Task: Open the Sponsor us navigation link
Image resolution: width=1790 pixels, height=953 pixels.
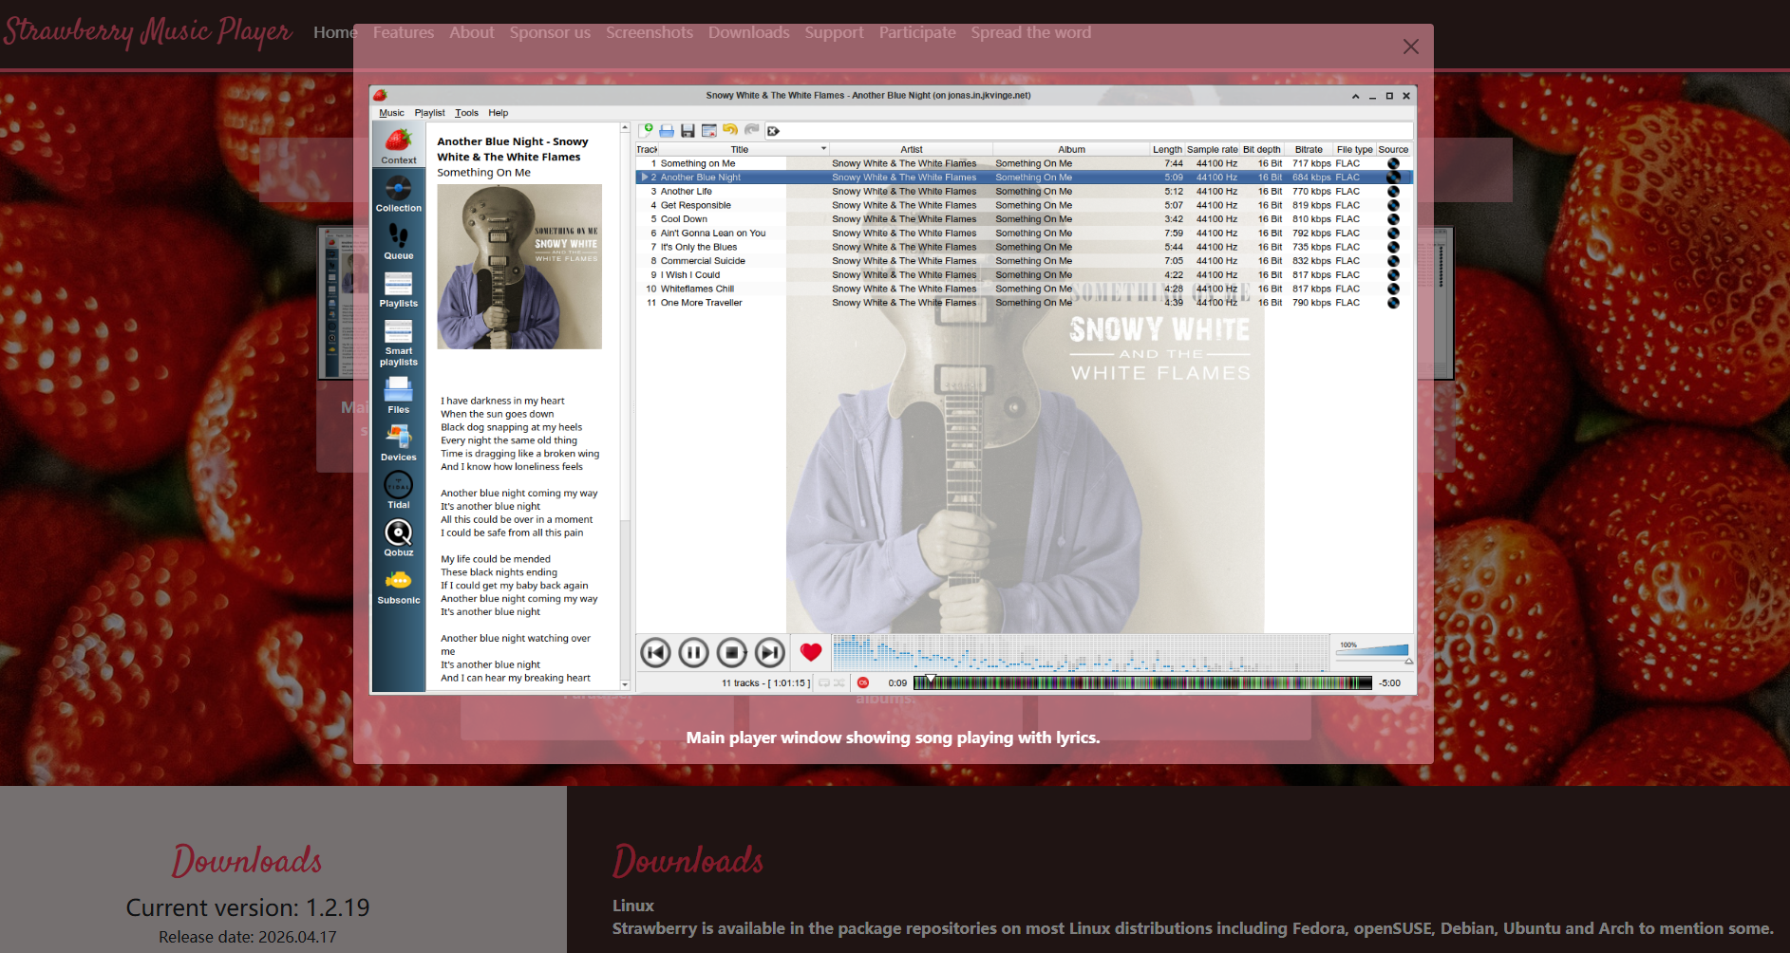Action: (550, 32)
